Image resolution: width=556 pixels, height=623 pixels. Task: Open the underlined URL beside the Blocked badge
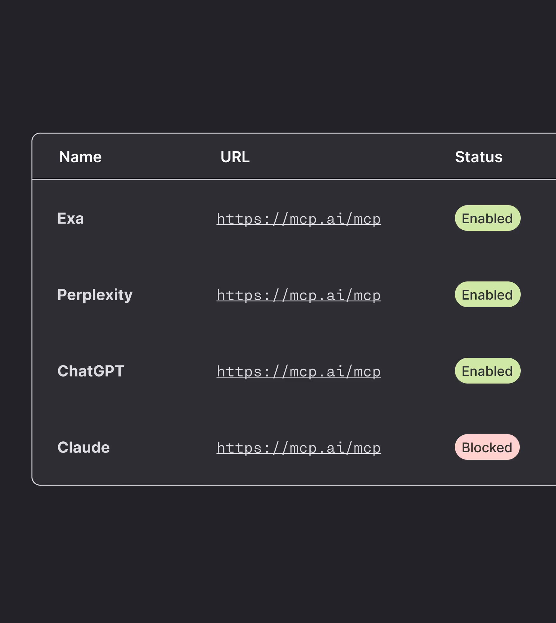[x=299, y=448]
